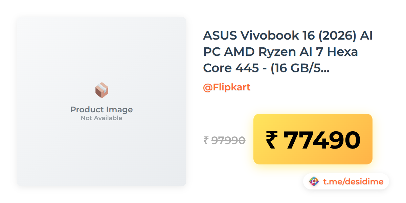Click the grey rupee symbol beside old price
The height and width of the screenshot is (203, 406).
[206, 140]
